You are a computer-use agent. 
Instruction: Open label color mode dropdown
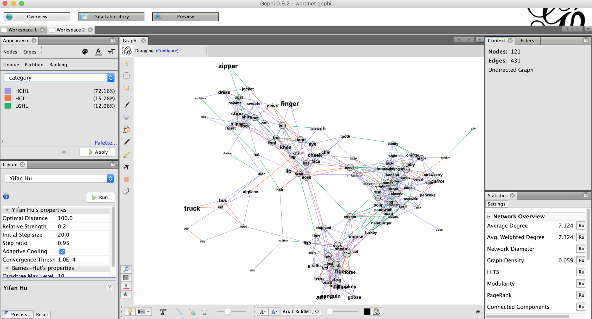click(274, 312)
